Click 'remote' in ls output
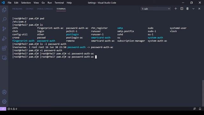 [x=70, y=41]
